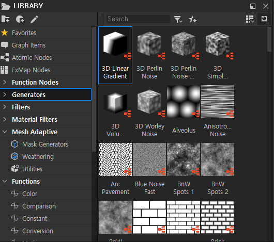This screenshot has width=274, height=242.
Task: Click the thumbnail grid vertical scrollbar
Action: coord(269,39)
